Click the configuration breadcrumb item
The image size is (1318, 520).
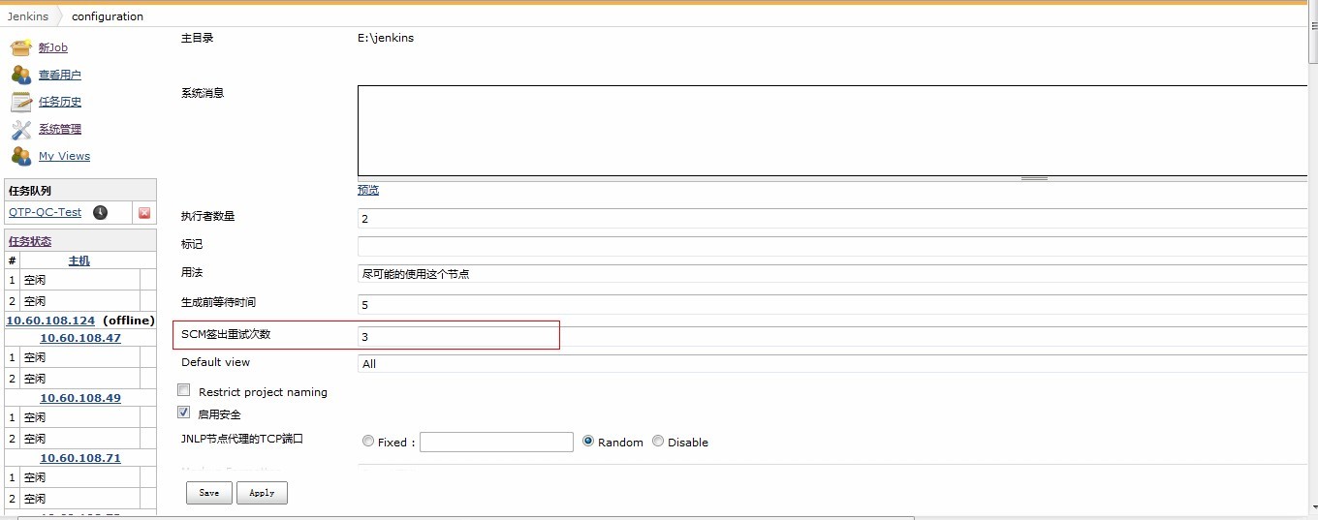pyautogui.click(x=108, y=16)
